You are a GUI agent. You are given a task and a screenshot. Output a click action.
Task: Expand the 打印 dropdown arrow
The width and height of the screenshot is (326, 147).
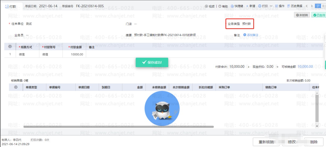click(x=271, y=6)
